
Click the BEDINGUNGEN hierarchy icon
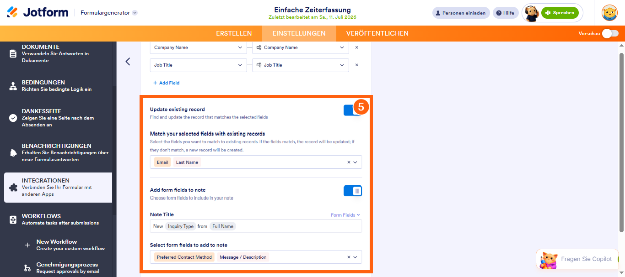click(x=13, y=86)
